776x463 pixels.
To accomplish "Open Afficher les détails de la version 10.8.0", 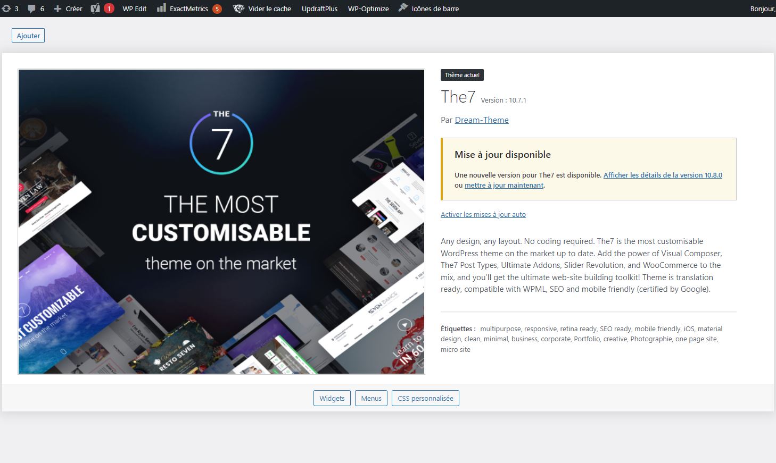I will (663, 175).
